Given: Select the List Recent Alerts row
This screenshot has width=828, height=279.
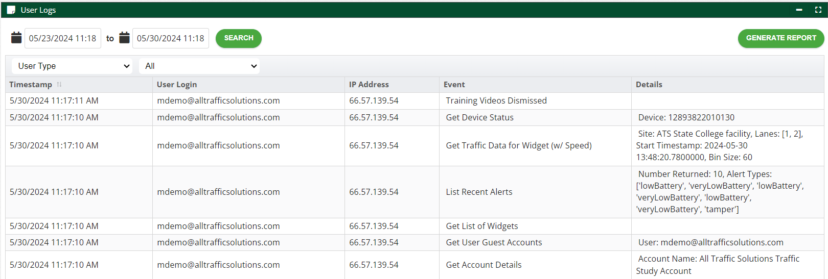Looking at the screenshot, I should (x=479, y=192).
